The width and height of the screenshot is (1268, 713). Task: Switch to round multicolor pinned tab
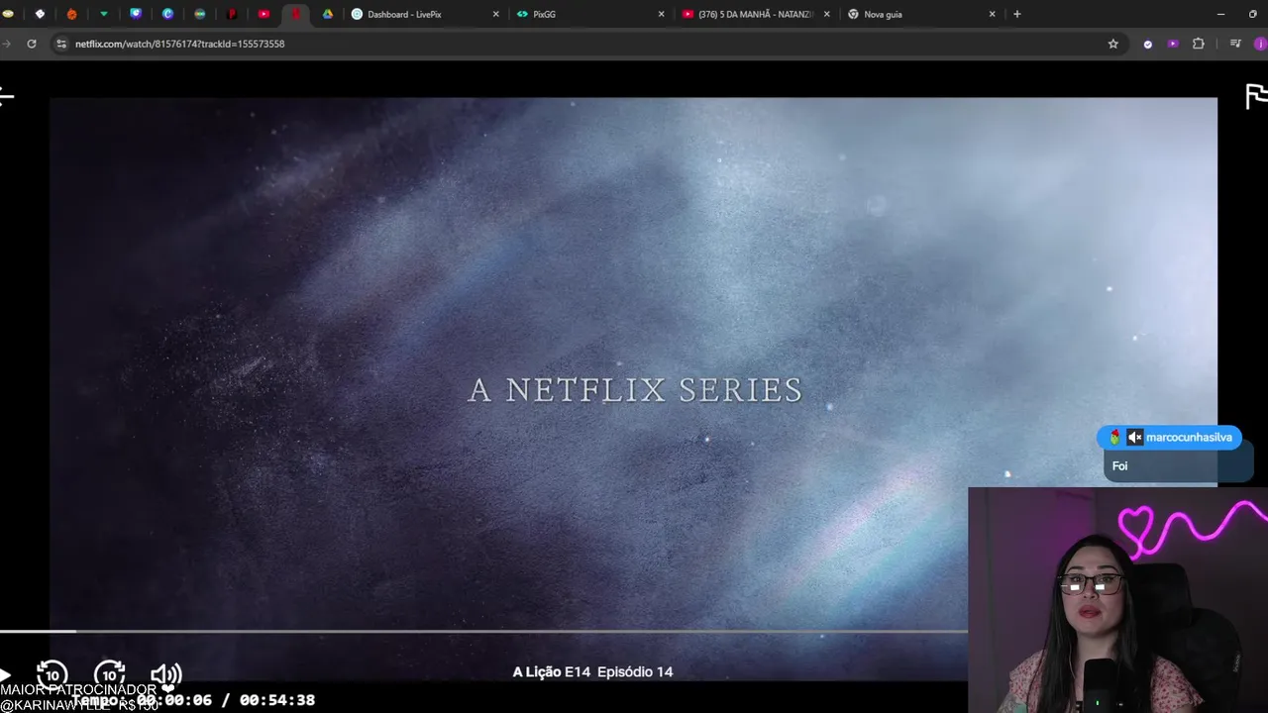tap(199, 14)
